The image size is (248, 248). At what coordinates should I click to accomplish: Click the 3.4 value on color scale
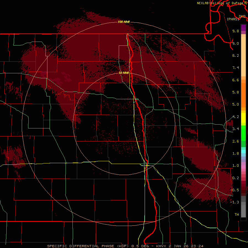click(x=236, y=129)
